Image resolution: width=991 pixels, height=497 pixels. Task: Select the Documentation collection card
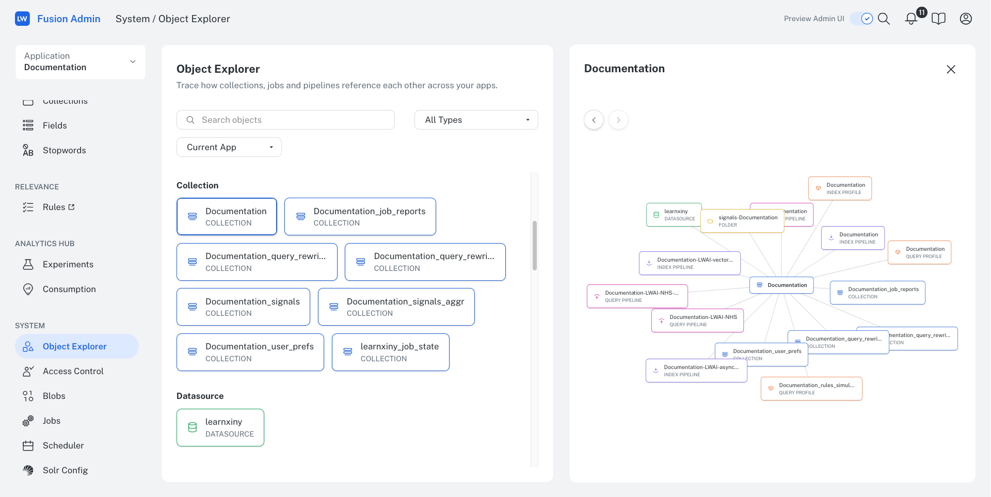tap(227, 217)
